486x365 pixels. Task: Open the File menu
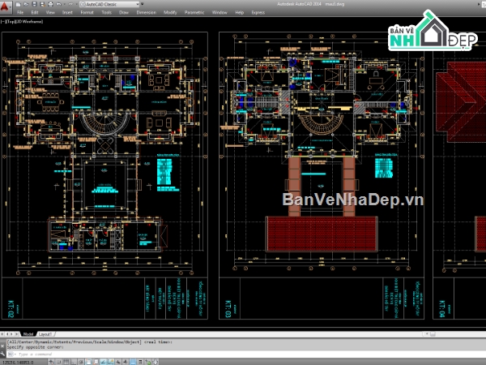tap(20, 12)
